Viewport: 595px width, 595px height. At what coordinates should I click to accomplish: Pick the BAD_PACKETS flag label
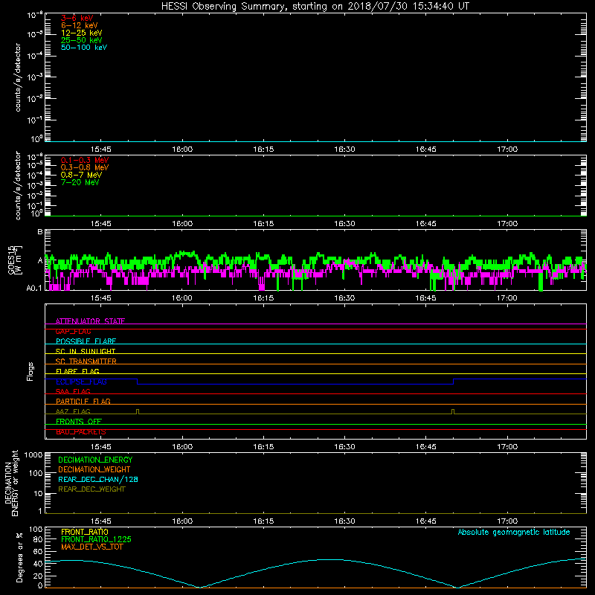[x=81, y=432]
